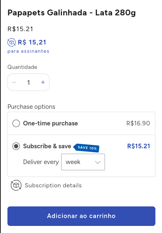Click the quantity number field showing 1
The image size is (162, 233).
[29, 82]
